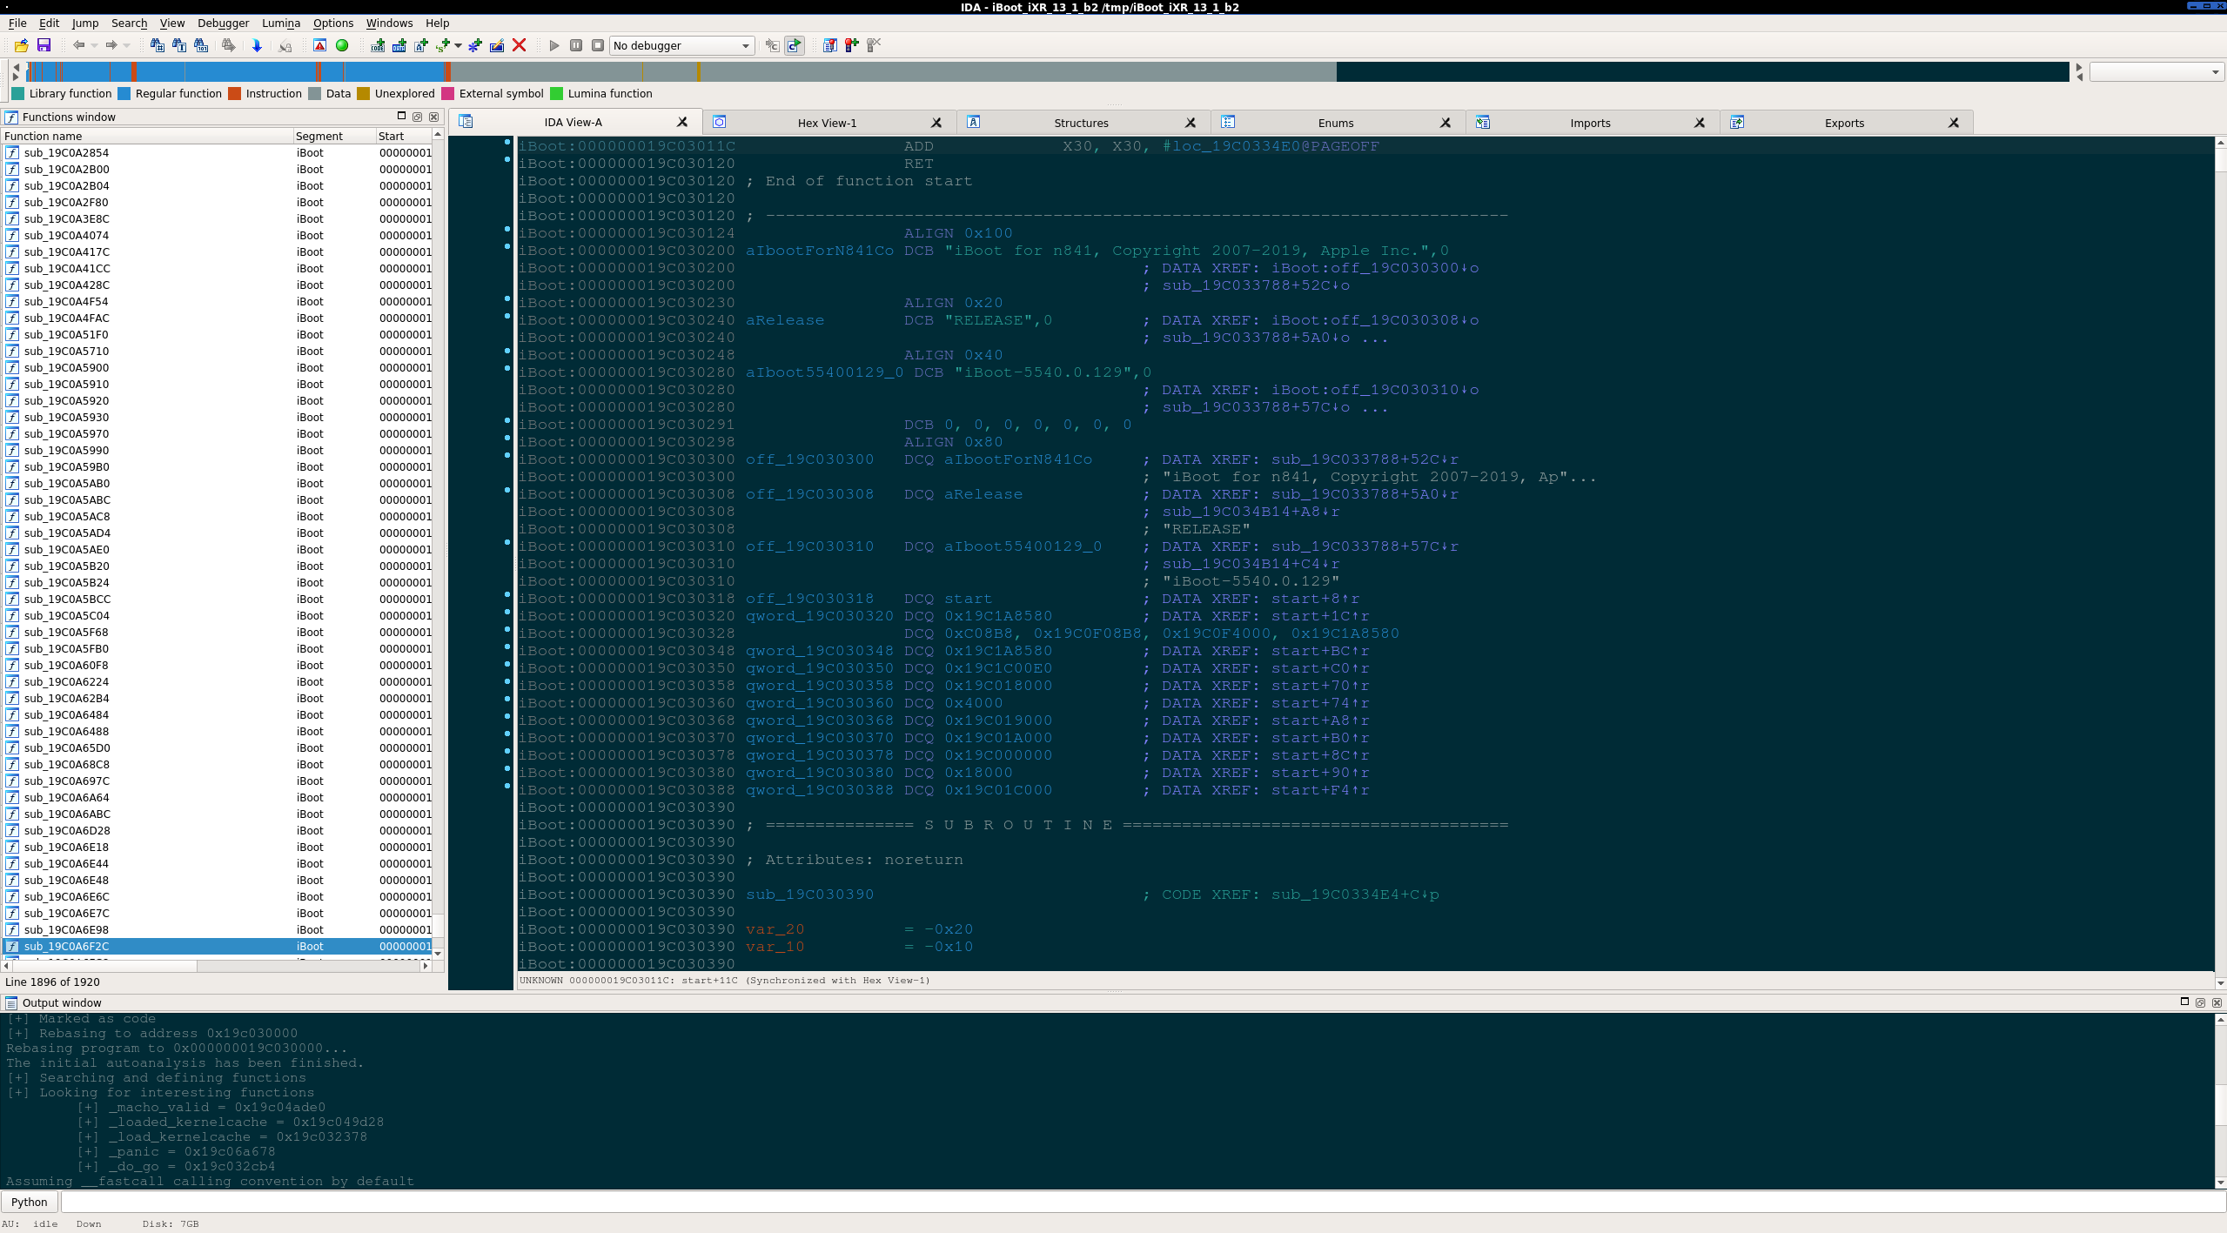Click the insert code plus icon
2227x1233 pixels.
tap(377, 45)
